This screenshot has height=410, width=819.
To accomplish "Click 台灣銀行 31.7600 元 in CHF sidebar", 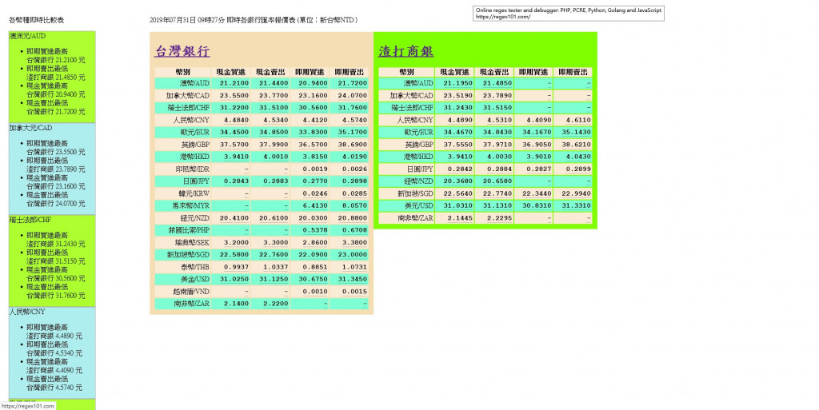I will click(x=56, y=295).
